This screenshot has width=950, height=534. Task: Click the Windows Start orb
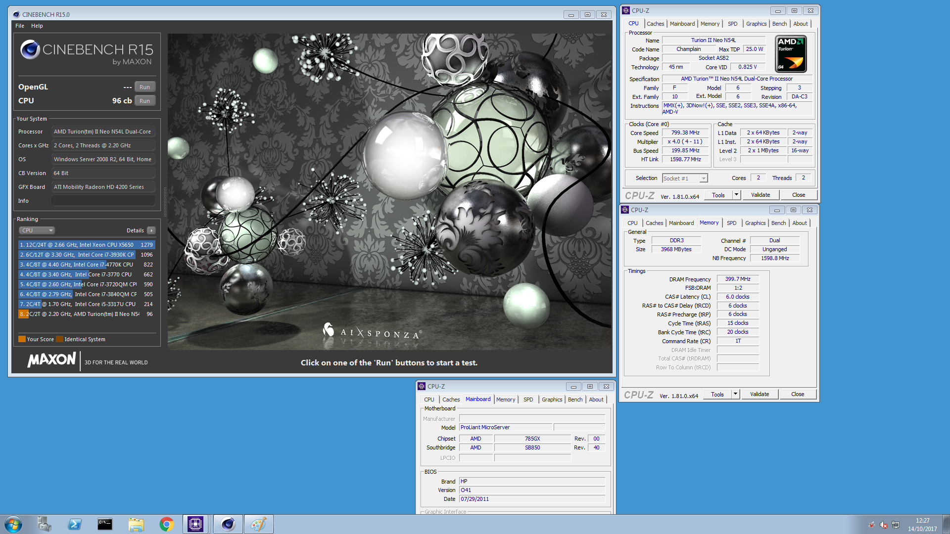(x=13, y=524)
